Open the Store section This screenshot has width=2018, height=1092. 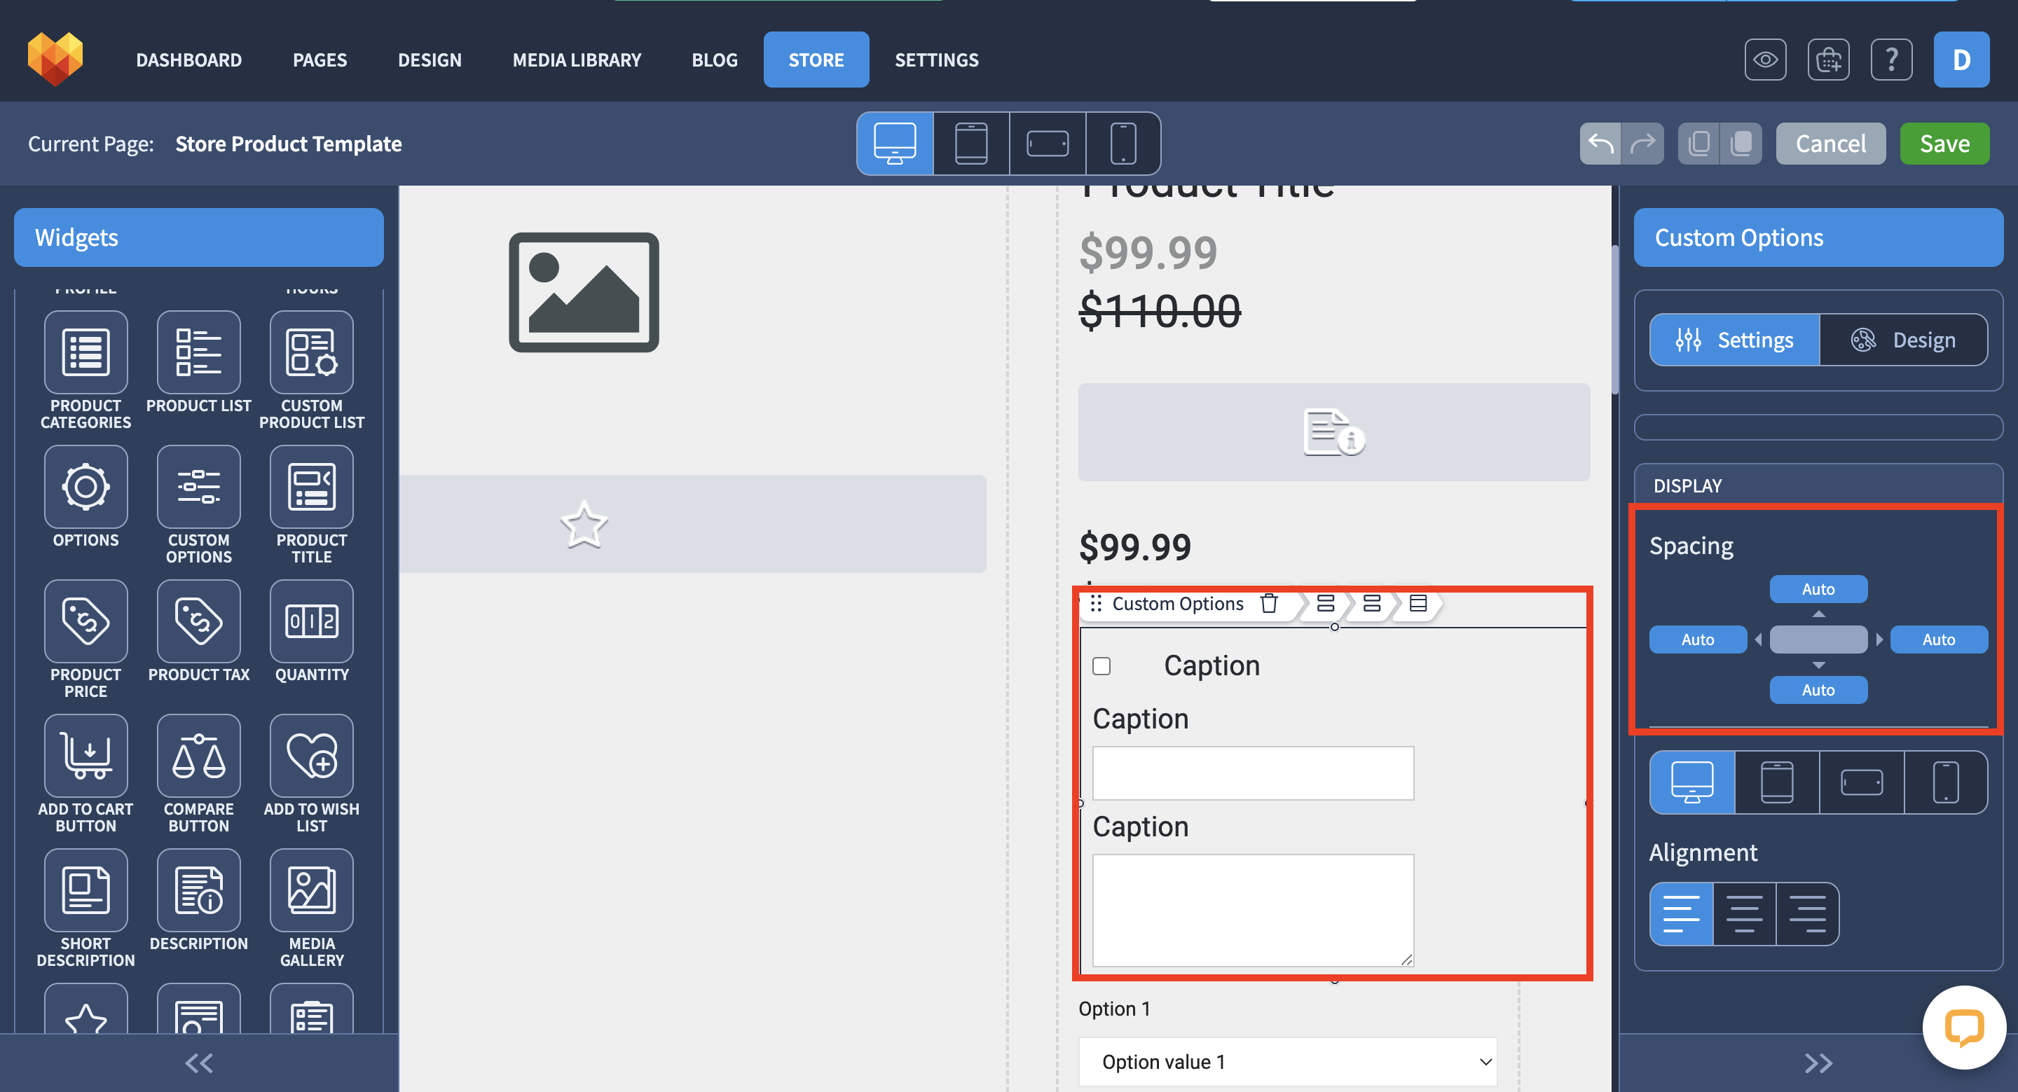[816, 60]
